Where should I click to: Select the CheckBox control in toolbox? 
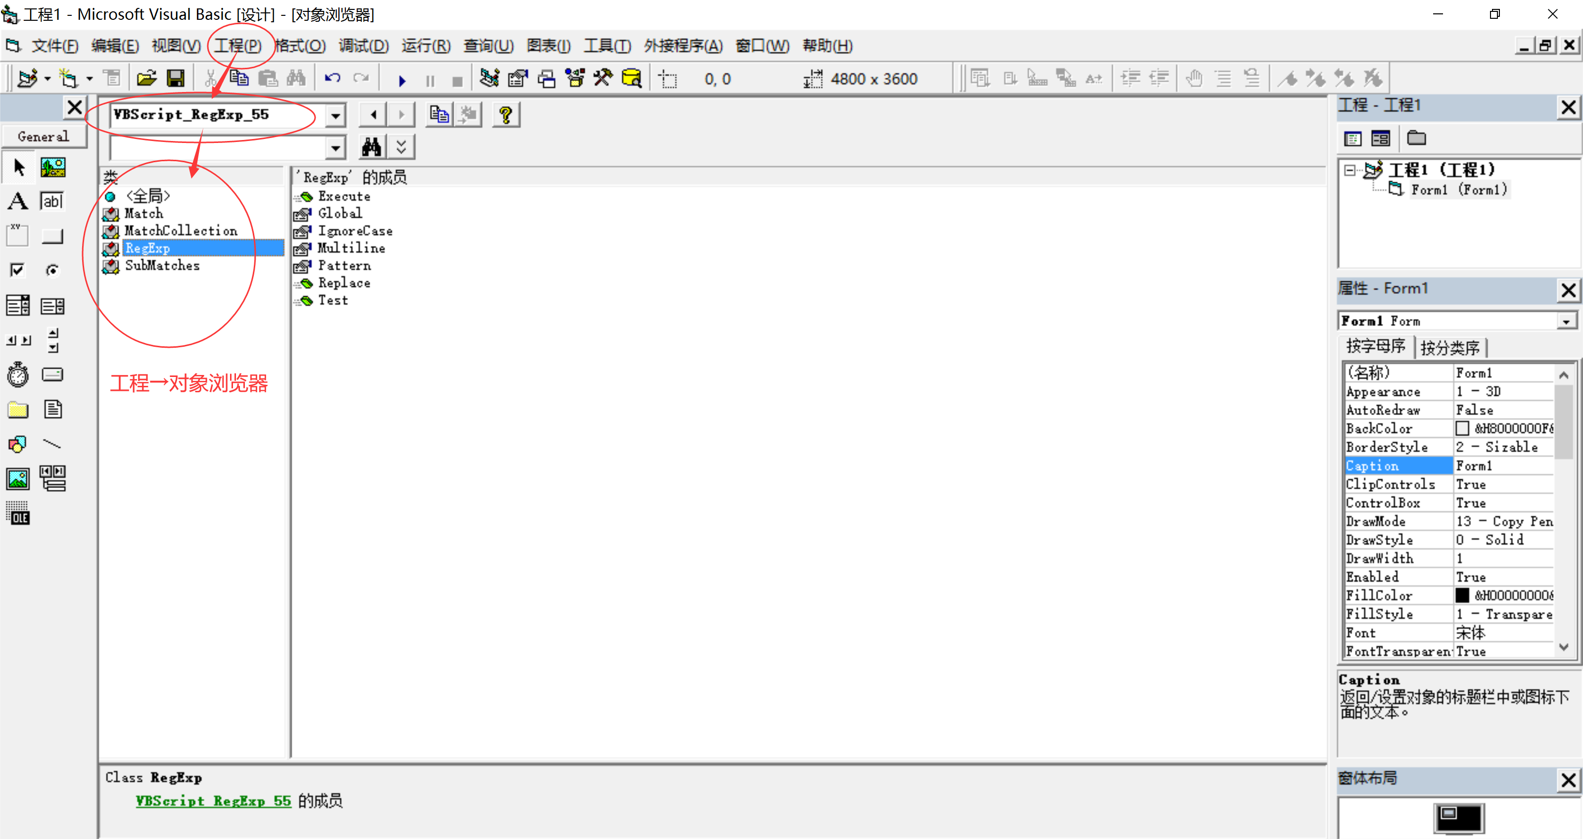[x=18, y=270]
